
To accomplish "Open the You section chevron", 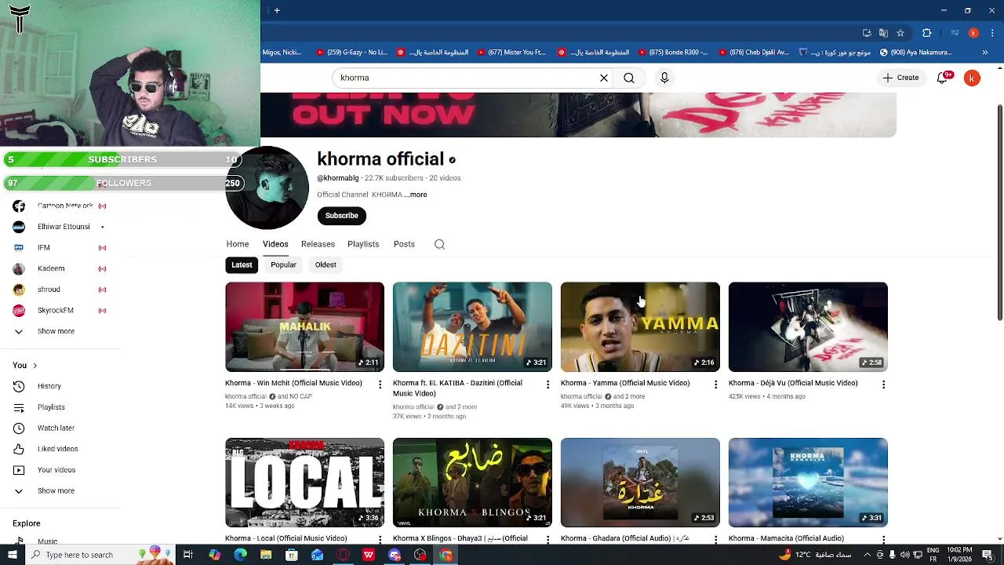I will [x=35, y=366].
